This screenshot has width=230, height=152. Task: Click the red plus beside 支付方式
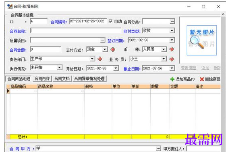[x=113, y=49]
